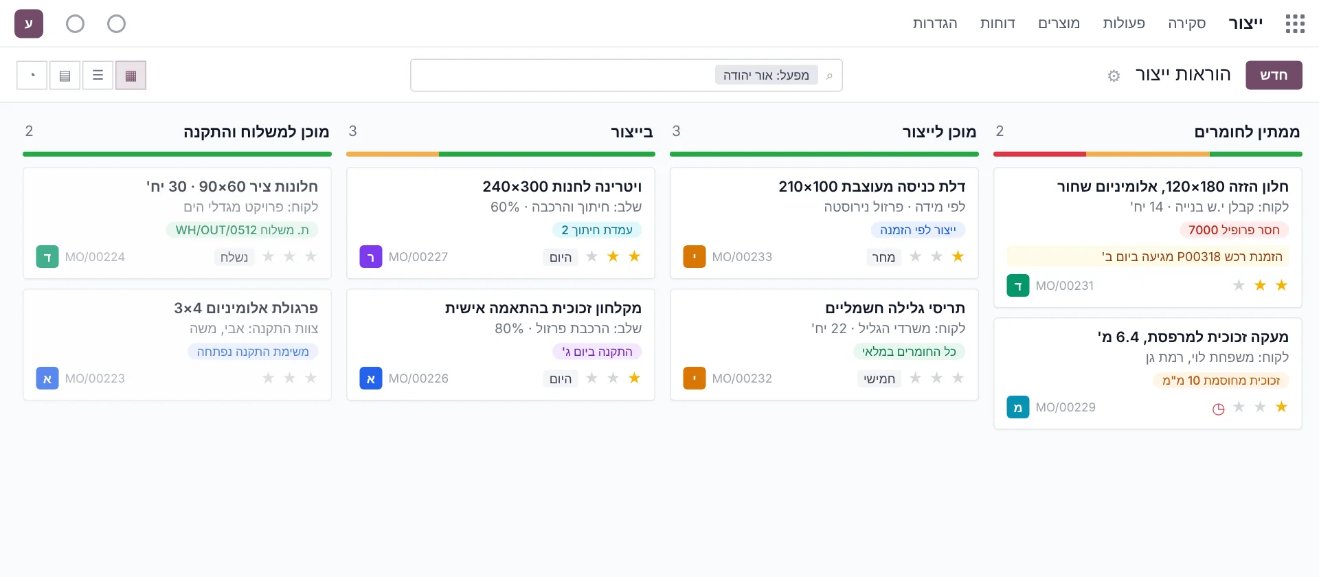This screenshot has height=577, width=1319.
Task: Open the פעולות menu
Action: pos(1124,23)
